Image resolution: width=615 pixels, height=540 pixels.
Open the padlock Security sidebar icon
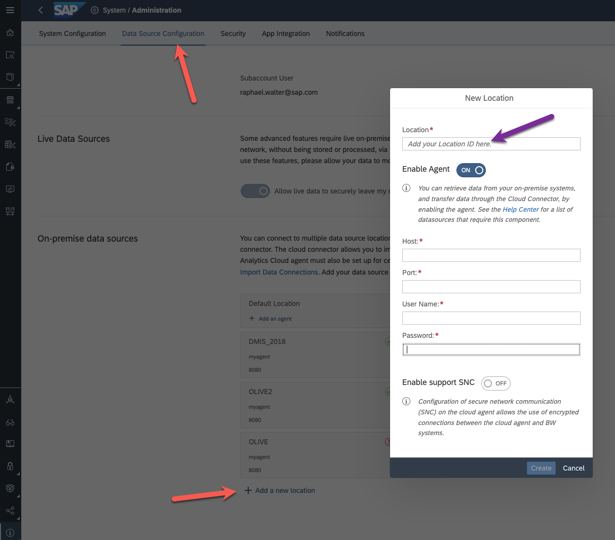coord(10,466)
